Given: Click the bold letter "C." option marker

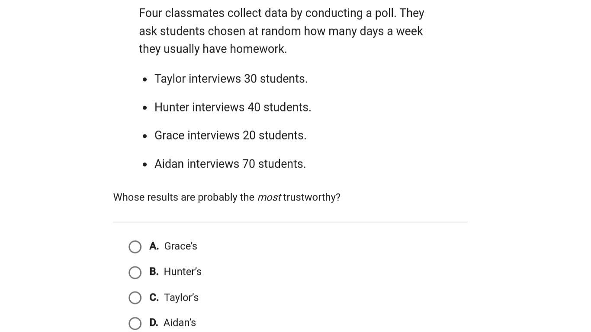Looking at the screenshot, I should click(154, 297).
